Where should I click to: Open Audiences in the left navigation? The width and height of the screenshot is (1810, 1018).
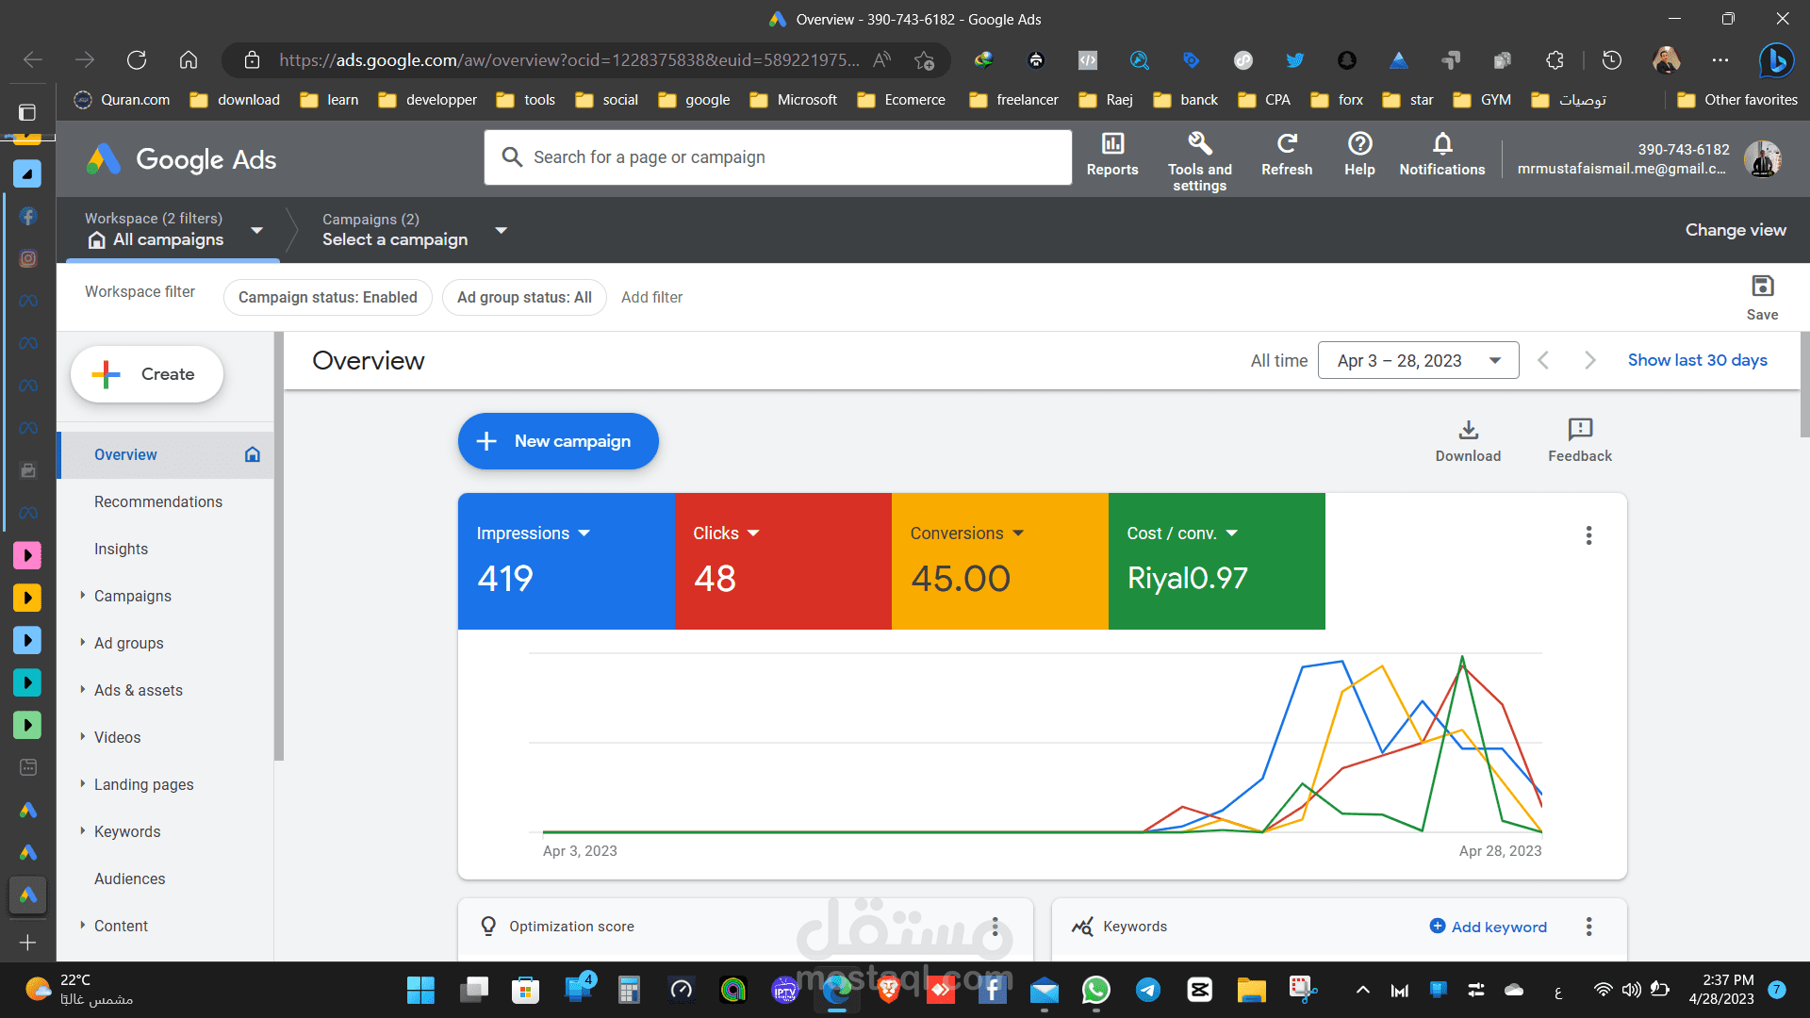[x=130, y=878]
